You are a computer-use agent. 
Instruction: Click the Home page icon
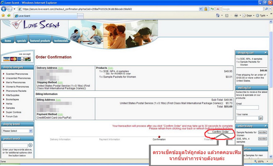pos(218,15)
